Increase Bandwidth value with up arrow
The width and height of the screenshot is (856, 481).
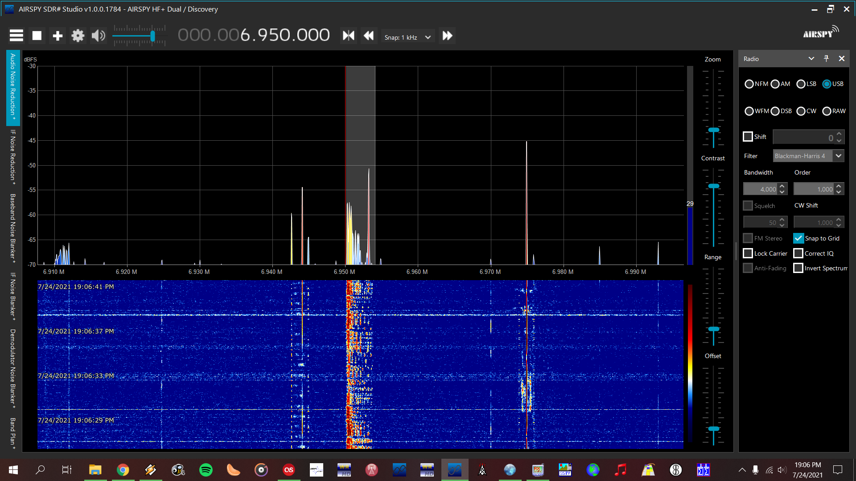(782, 186)
